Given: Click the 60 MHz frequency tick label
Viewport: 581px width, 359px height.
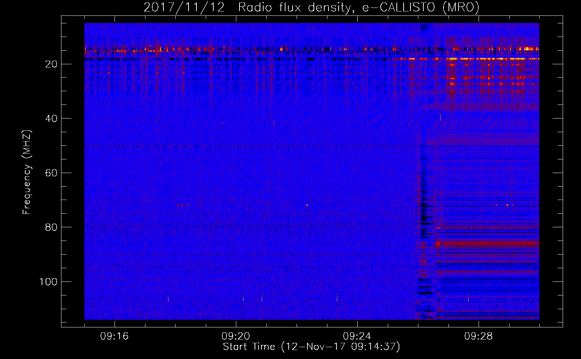Looking at the screenshot, I should coord(52,173).
